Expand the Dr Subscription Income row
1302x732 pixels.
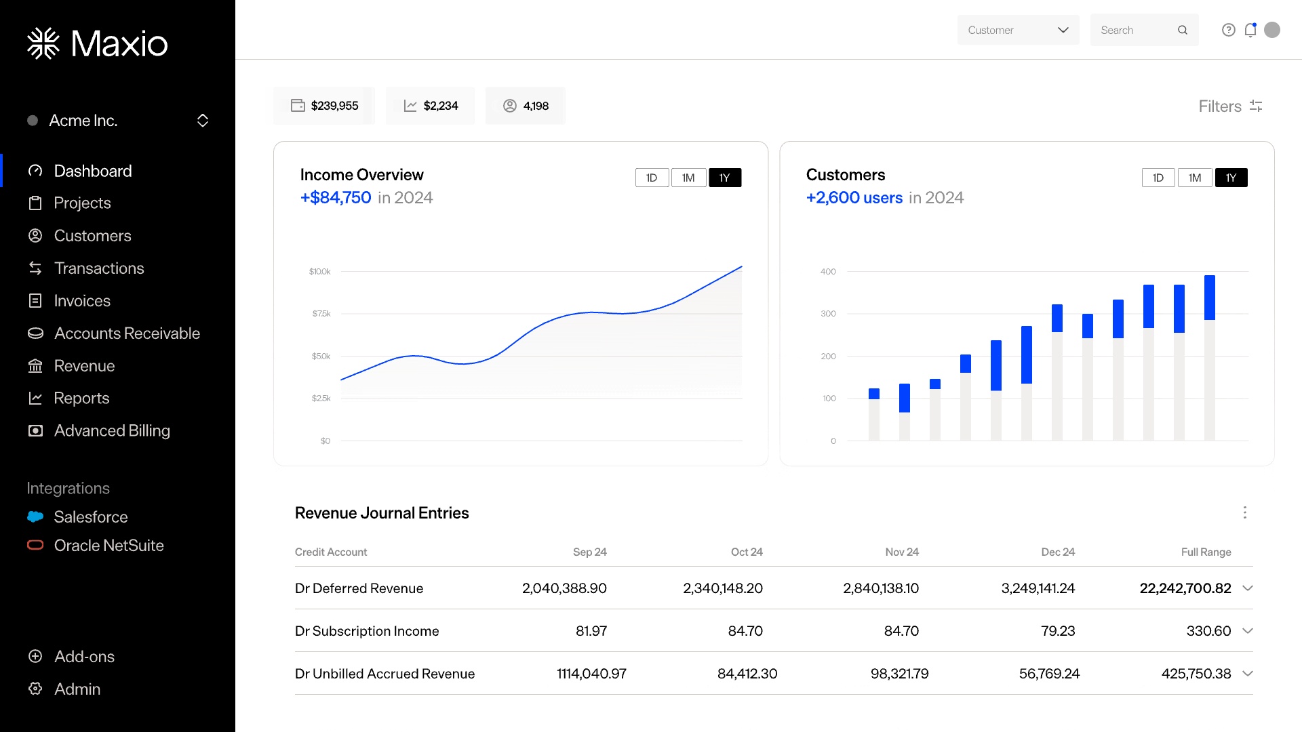pos(1248,631)
